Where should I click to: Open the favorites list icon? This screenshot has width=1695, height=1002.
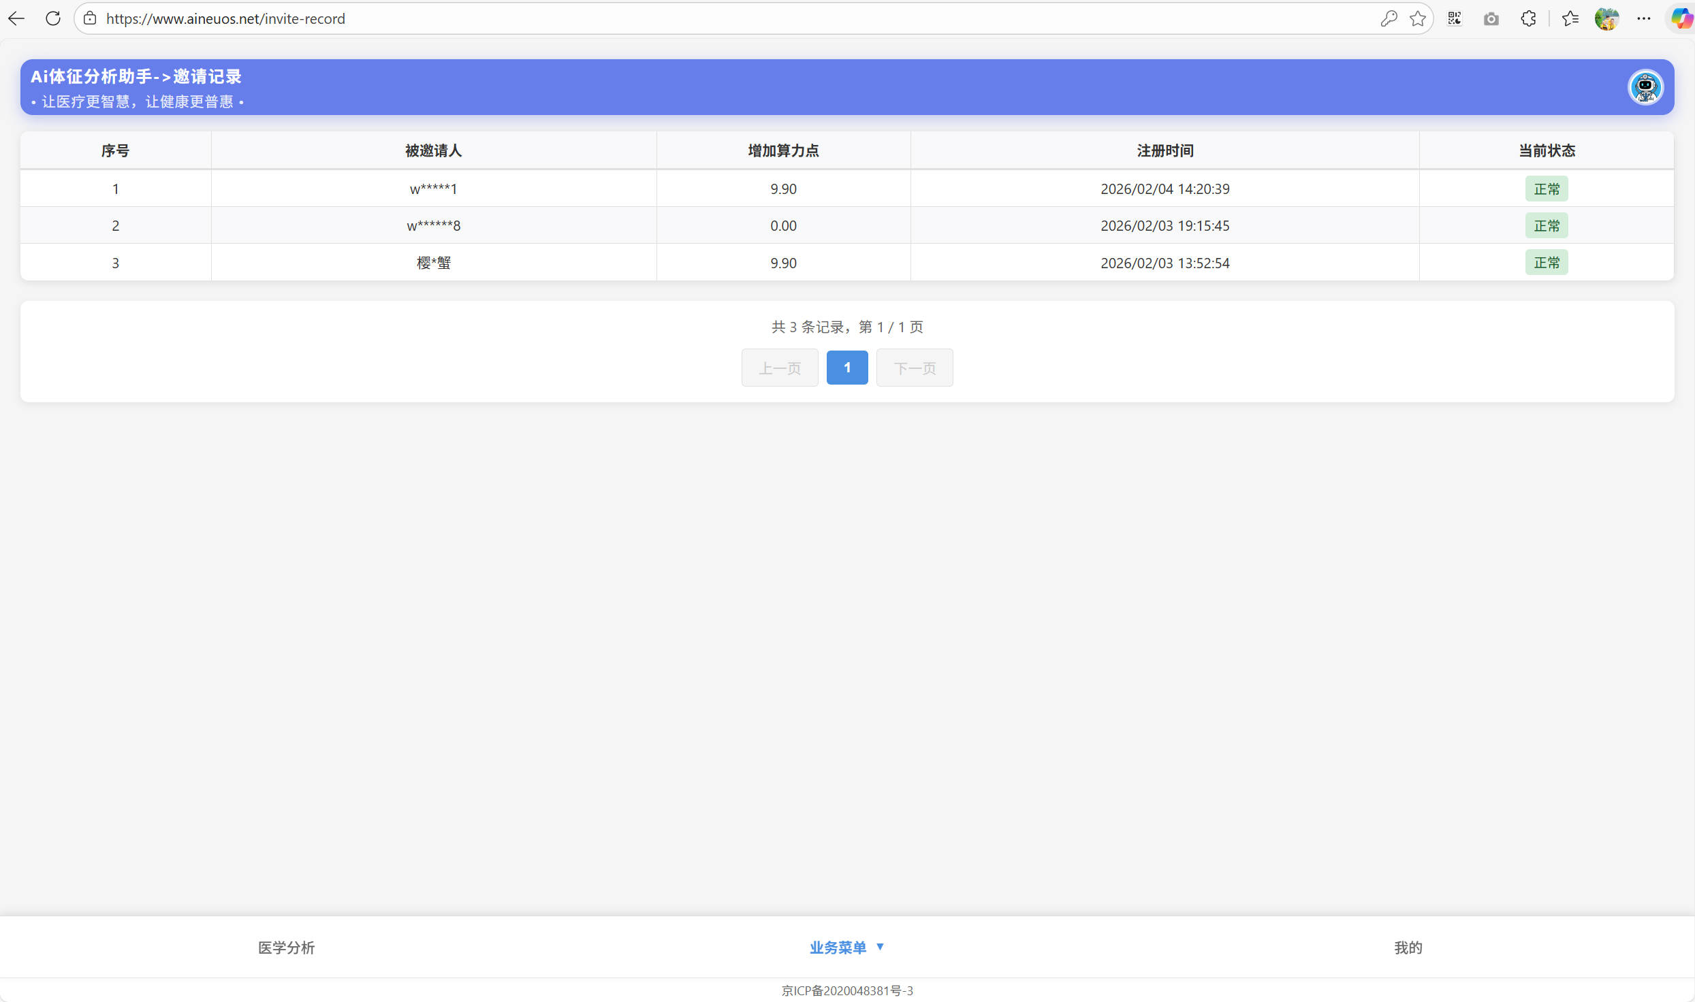click(x=1570, y=19)
